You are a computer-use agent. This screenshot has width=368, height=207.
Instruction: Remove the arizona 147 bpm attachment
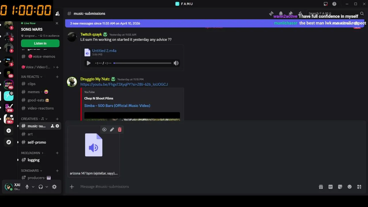[120, 130]
